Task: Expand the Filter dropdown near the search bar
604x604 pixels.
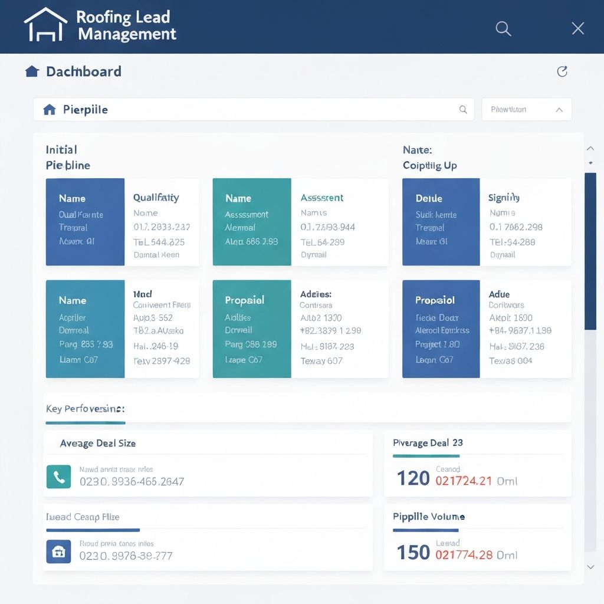Action: coord(526,109)
